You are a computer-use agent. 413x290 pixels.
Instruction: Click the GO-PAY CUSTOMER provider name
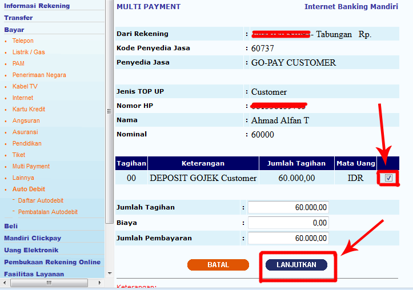coord(294,63)
